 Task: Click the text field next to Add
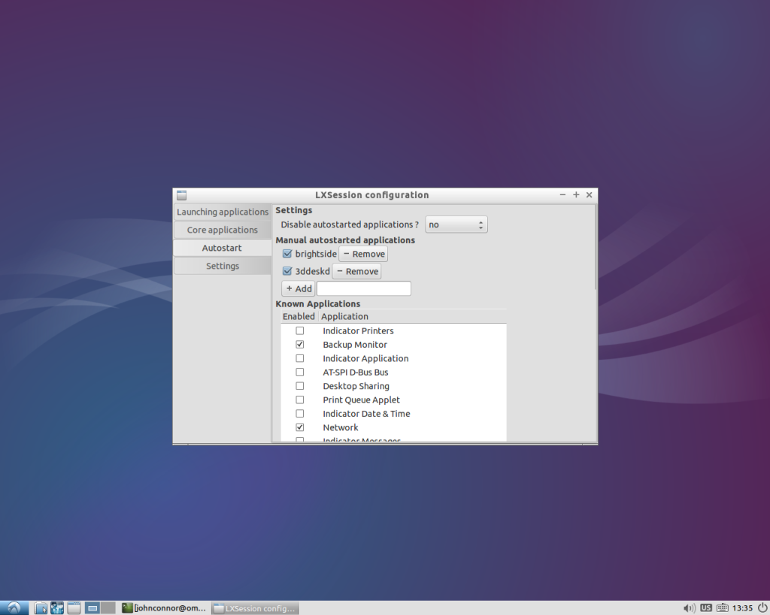tap(364, 288)
